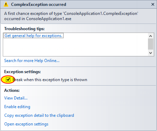Close the ComplexException occurred dialog
This screenshot has height=131, width=157.
153,5
